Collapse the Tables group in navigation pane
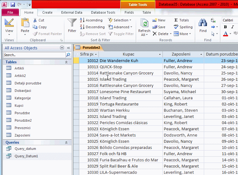 [66, 62]
